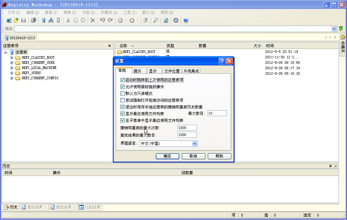Open the back button history dropdown arrow
The image size is (347, 220).
[x=126, y=21]
